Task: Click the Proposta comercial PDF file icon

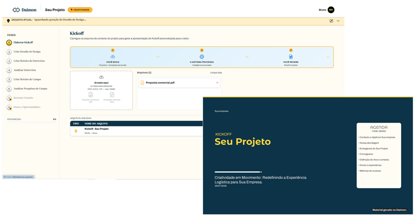Action: click(142, 83)
